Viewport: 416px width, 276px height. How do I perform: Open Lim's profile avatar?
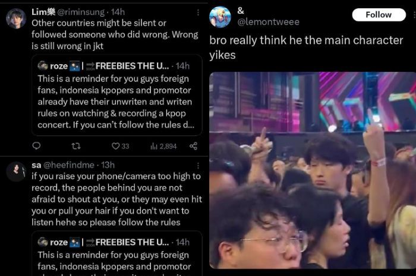(x=16, y=18)
